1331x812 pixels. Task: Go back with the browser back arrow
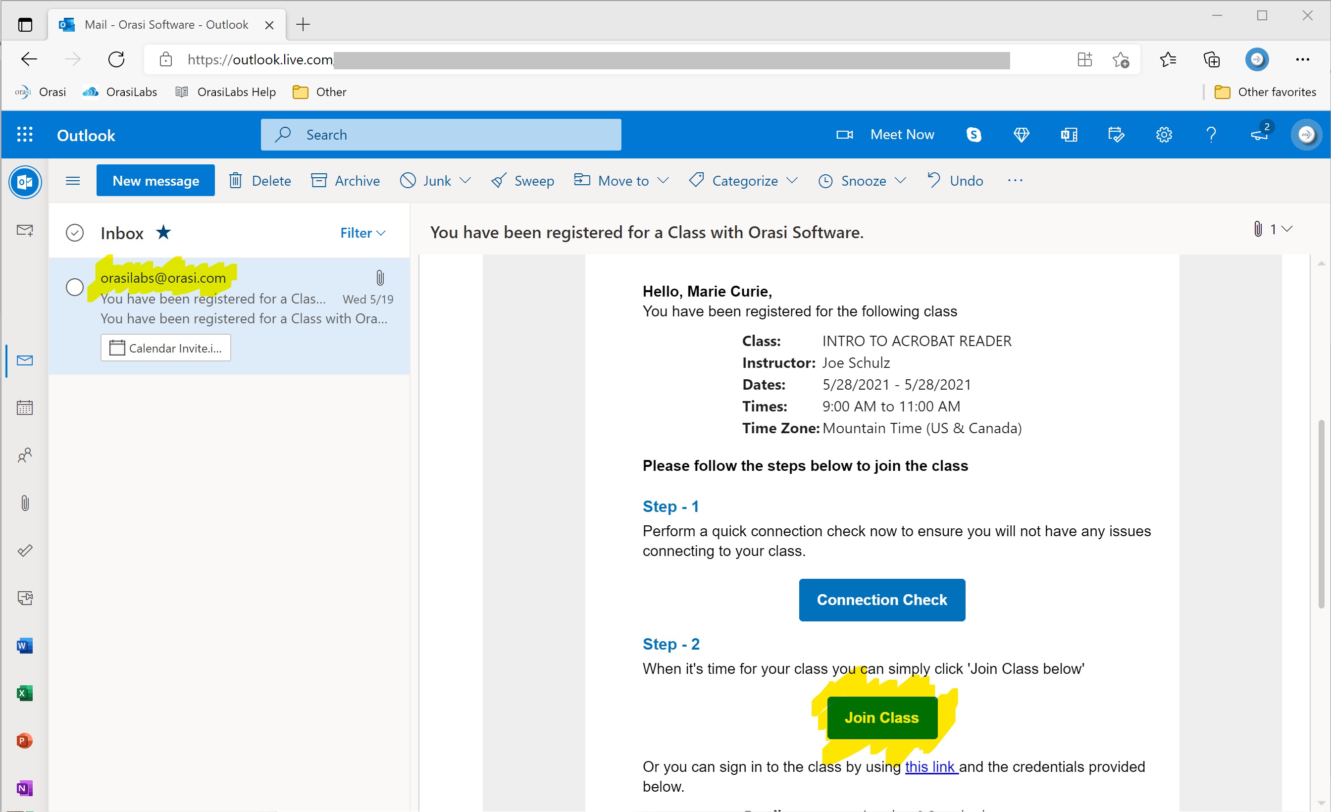tap(29, 59)
